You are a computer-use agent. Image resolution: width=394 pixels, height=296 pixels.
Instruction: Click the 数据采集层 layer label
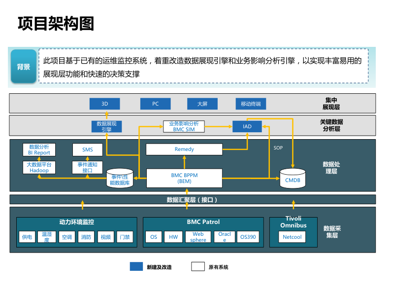click(332, 232)
